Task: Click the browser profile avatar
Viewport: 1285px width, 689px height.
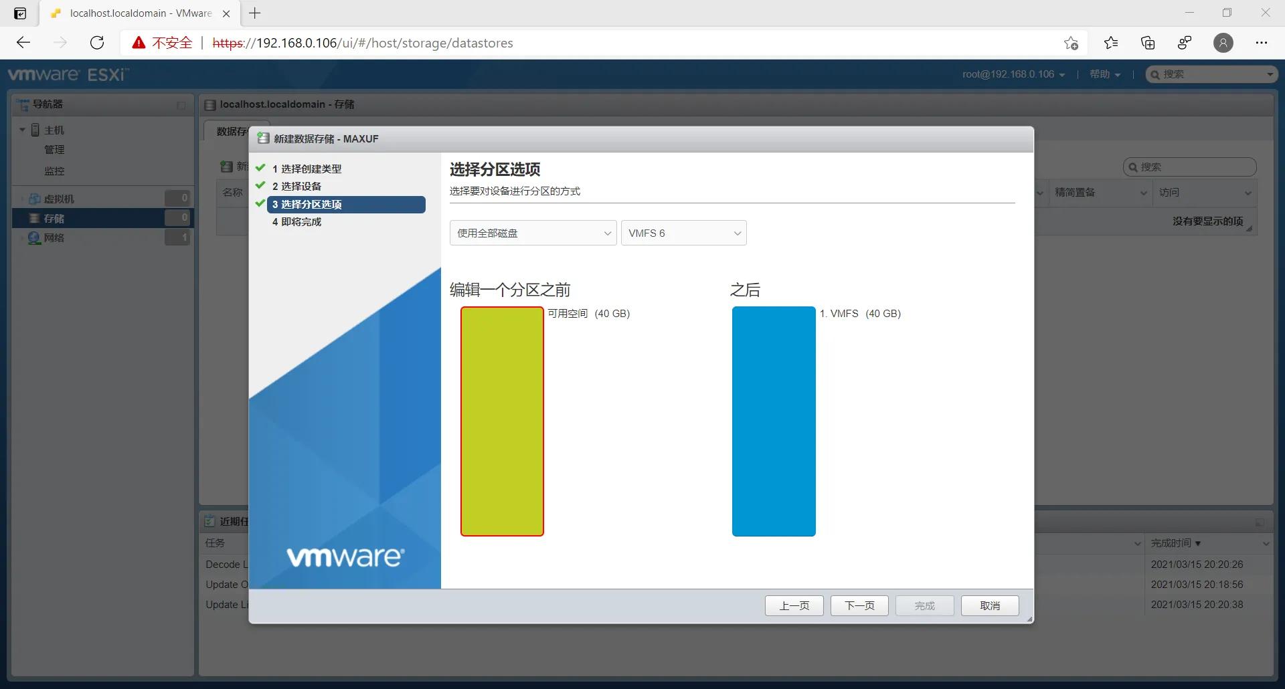Action: pos(1223,43)
